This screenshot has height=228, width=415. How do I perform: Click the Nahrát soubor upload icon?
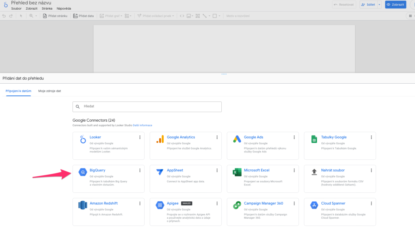[x=314, y=172]
